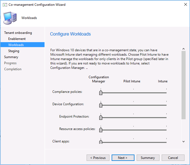Open the Staging step

click(14, 51)
